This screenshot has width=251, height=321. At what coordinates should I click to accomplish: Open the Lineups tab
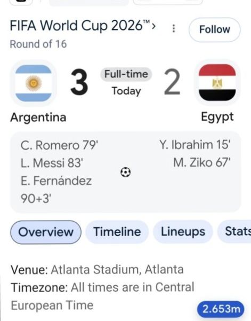pyautogui.click(x=183, y=232)
